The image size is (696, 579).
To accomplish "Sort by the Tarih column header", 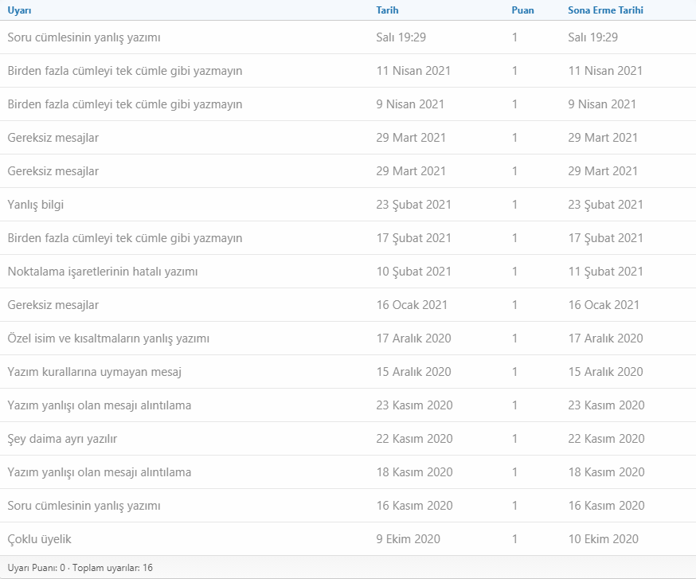I will point(387,10).
